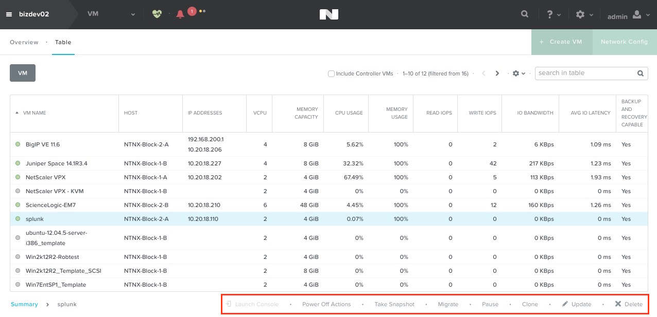Open the settings gear menu in header
The width and height of the screenshot is (657, 317).
click(584, 14)
